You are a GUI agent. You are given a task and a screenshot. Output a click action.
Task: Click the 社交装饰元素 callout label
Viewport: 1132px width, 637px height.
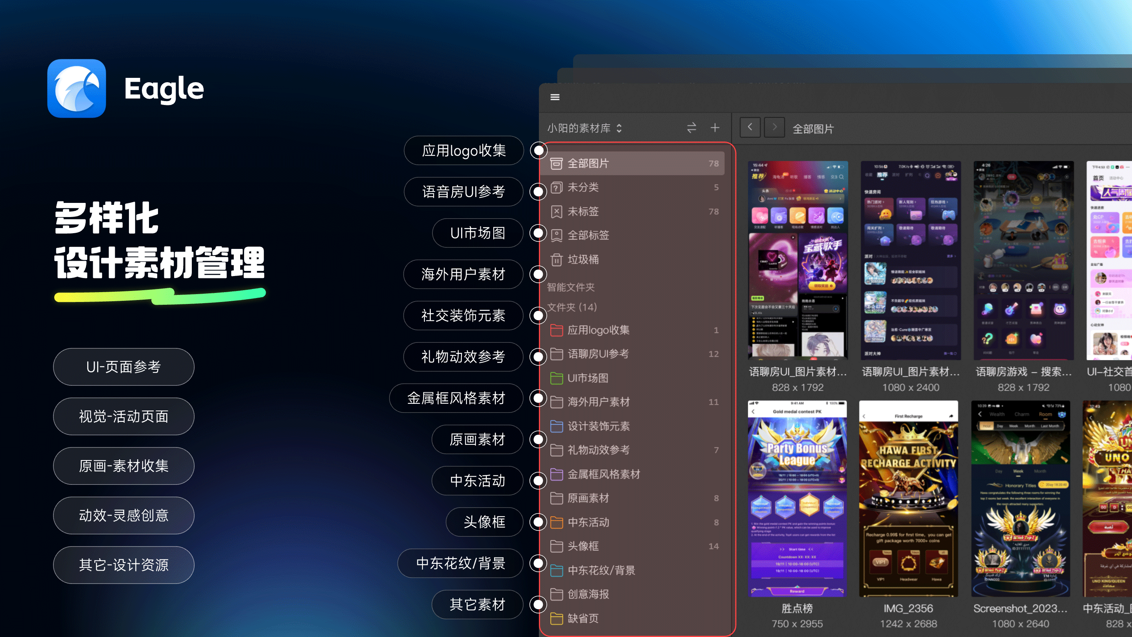click(463, 315)
